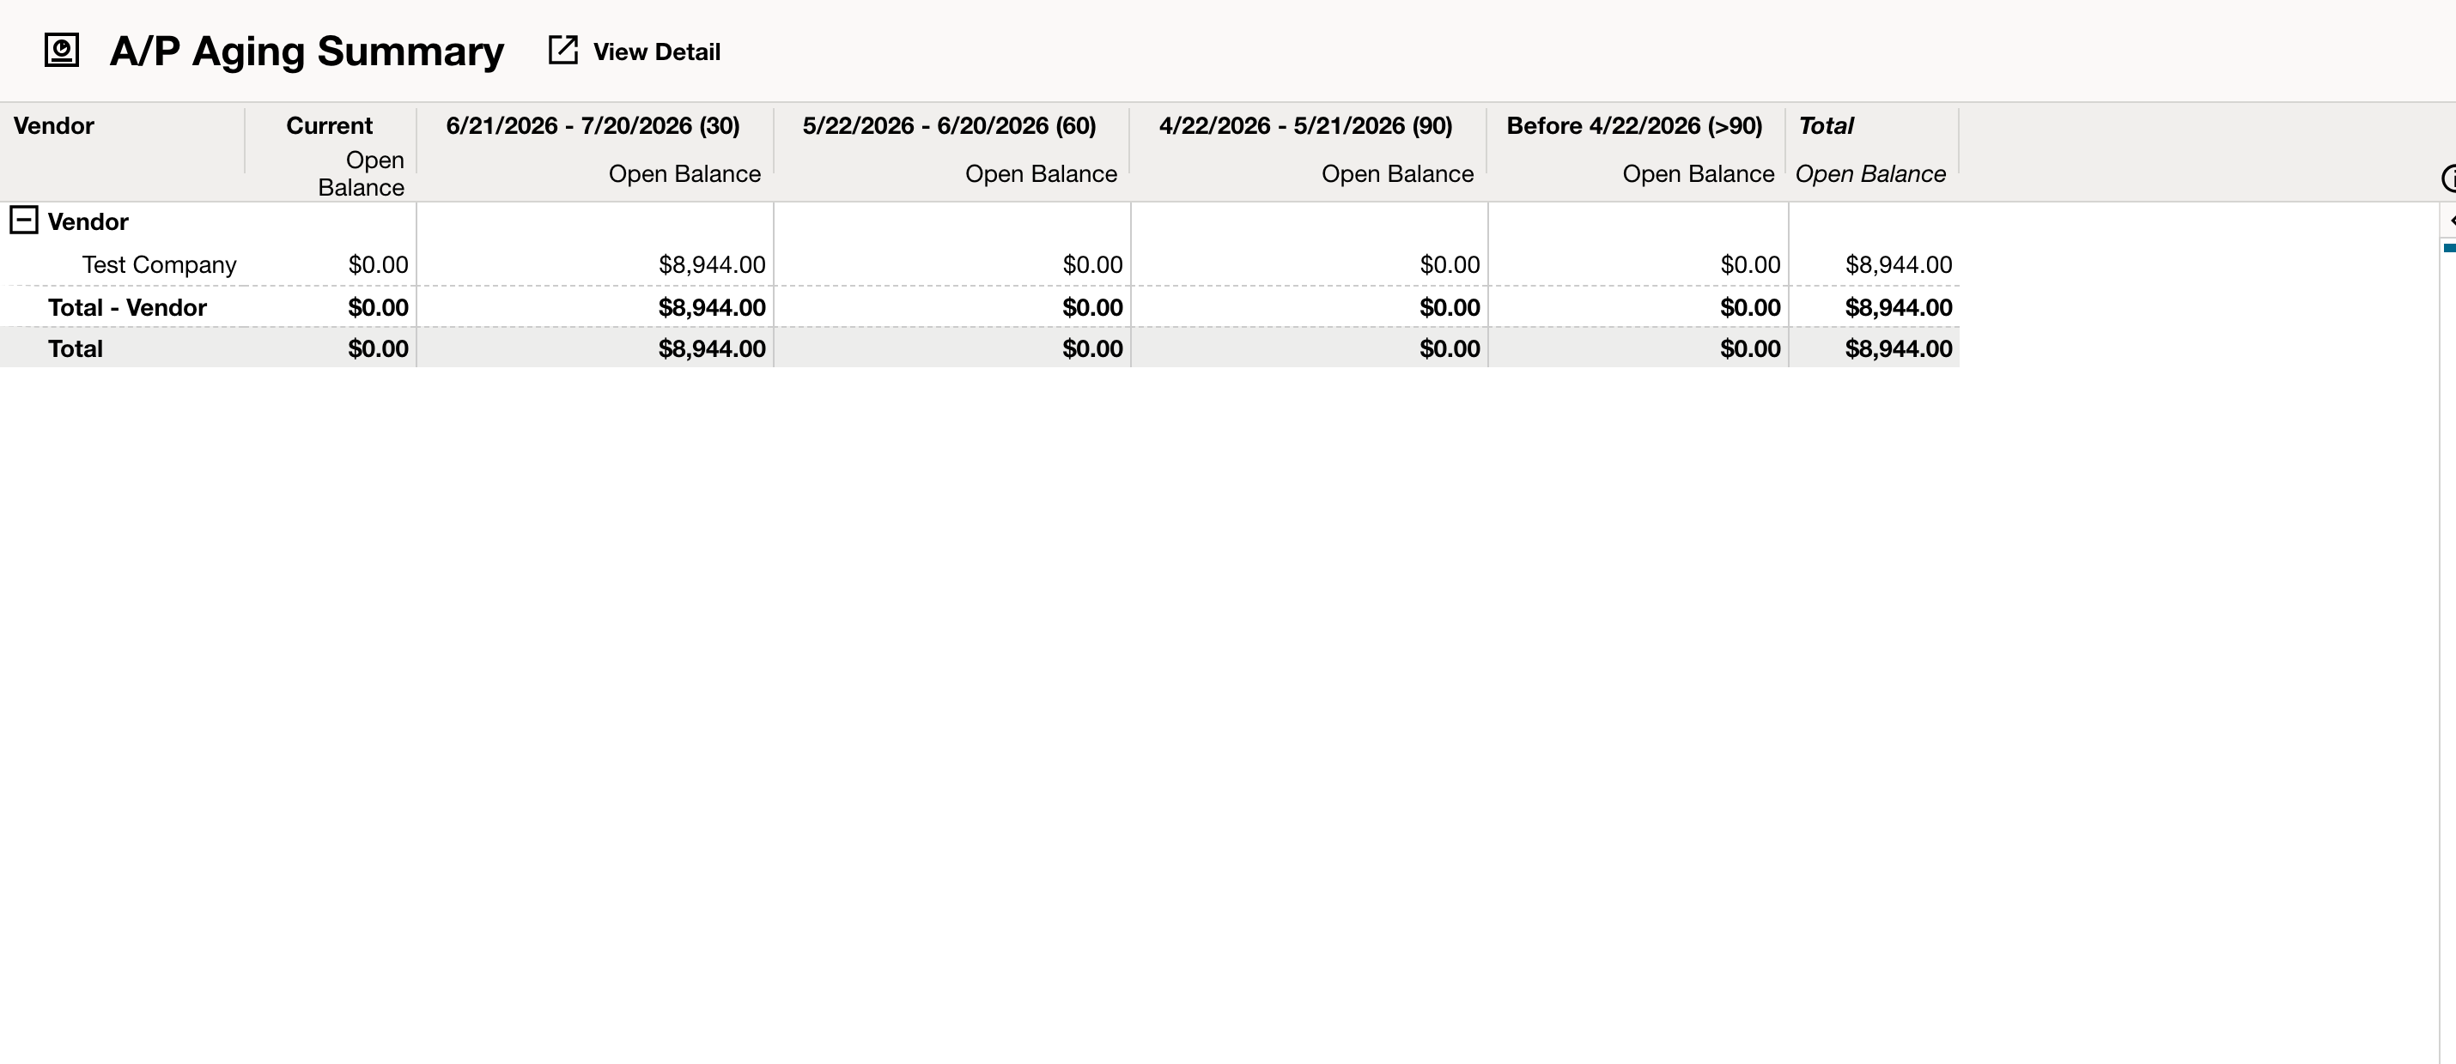2456x1064 pixels.
Task: Click Test Company's 60-day $0.00 balance
Action: pos(1092,265)
